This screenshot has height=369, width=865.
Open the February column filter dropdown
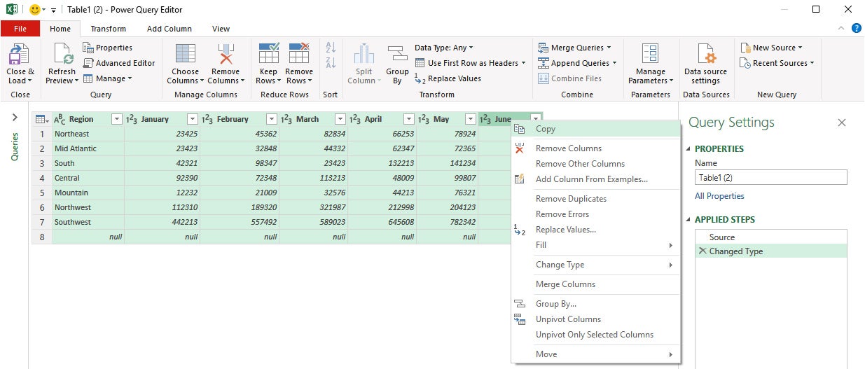272,119
